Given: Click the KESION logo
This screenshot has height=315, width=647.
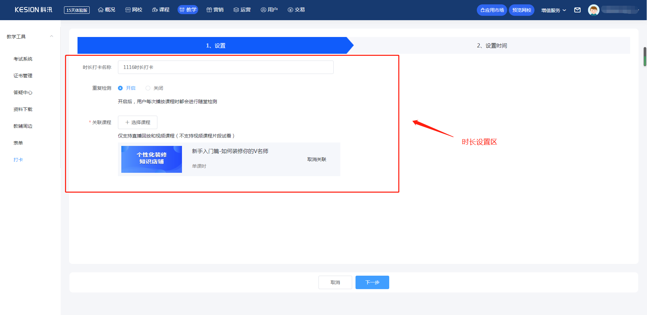Looking at the screenshot, I should tap(33, 10).
